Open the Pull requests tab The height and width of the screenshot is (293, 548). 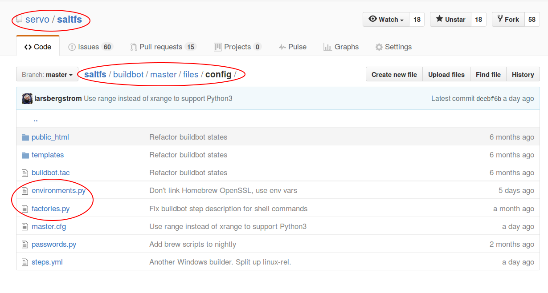163,47
